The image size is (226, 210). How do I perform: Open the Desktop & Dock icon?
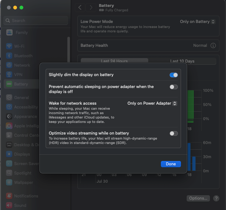(9, 145)
